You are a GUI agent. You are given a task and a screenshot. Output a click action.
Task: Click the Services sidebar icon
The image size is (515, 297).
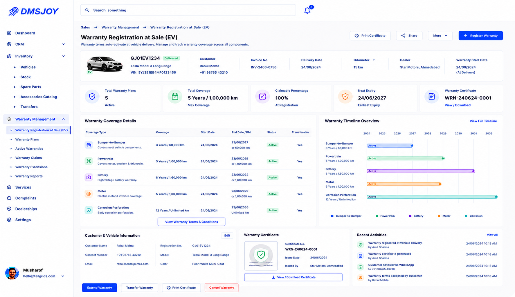click(x=9, y=187)
